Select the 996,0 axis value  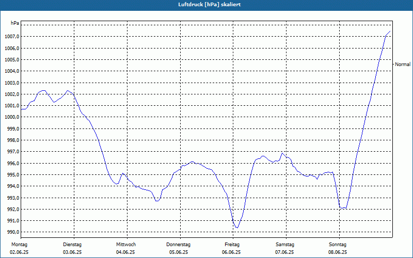pos(13,163)
